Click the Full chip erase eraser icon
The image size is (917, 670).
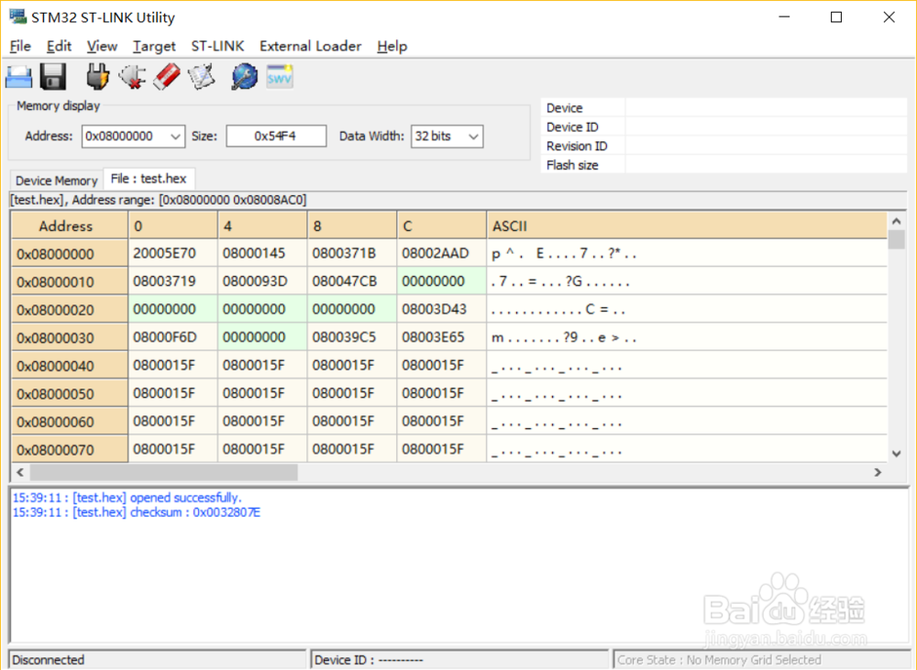pyautogui.click(x=167, y=77)
